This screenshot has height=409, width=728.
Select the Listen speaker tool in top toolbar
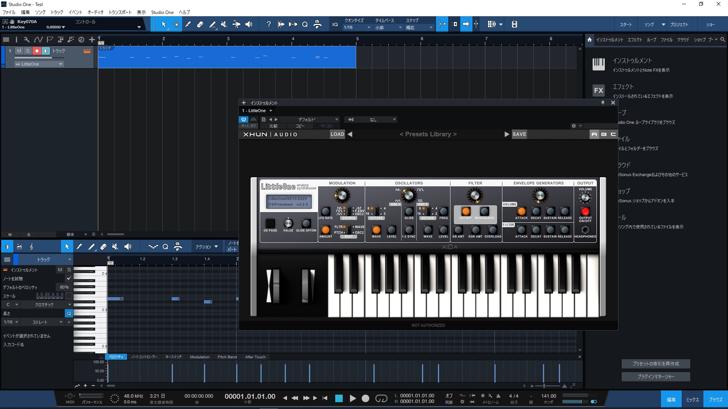[249, 24]
